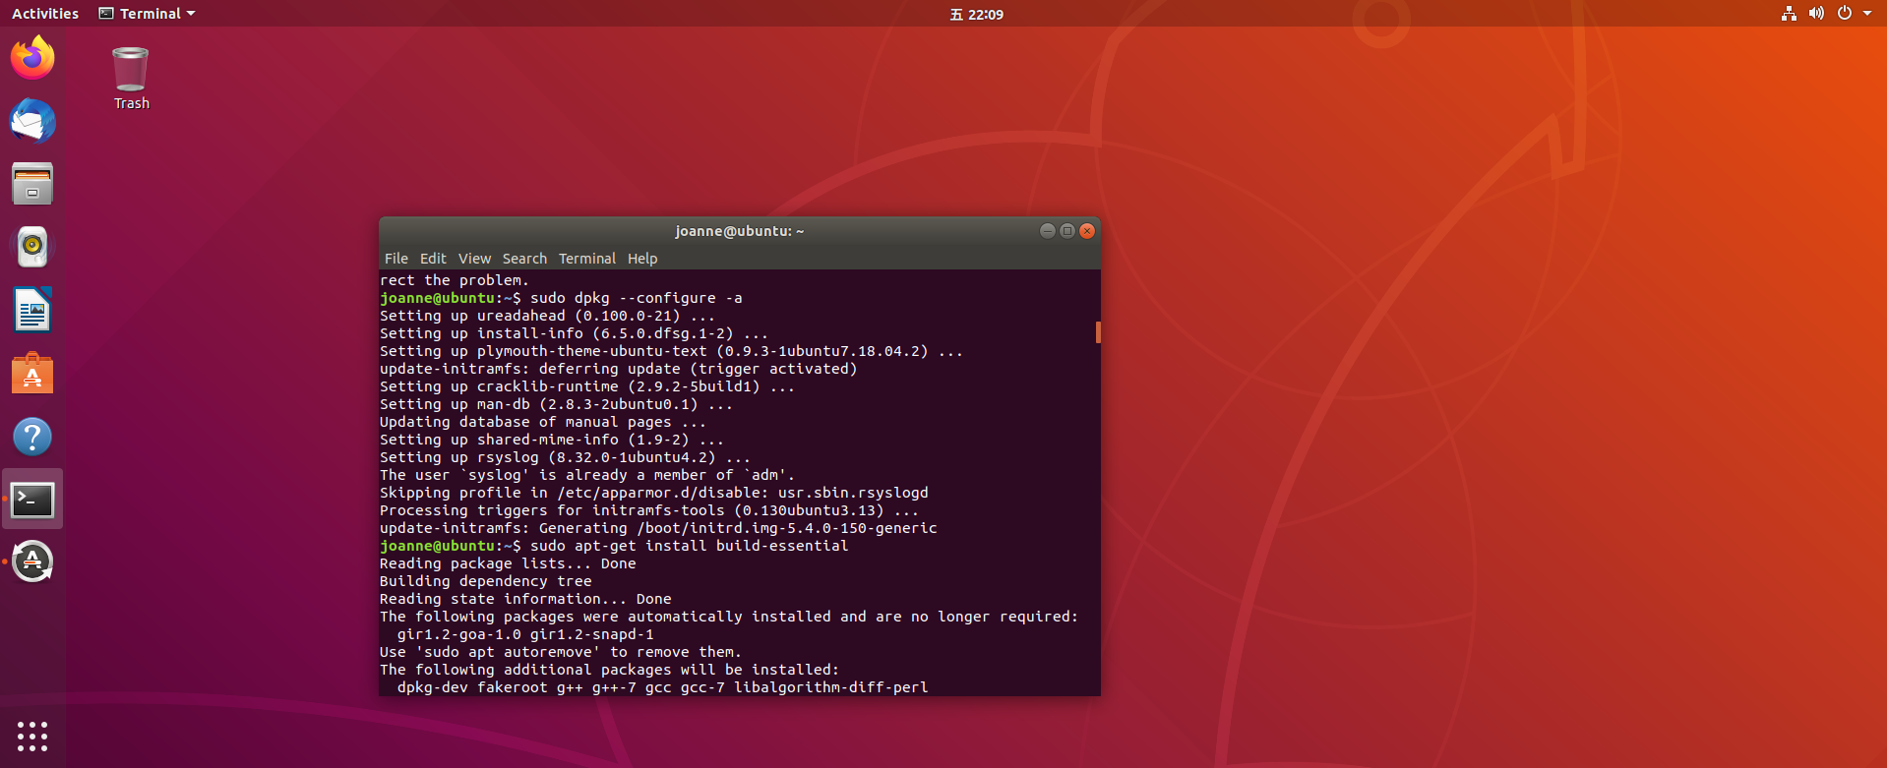Expand the system menu arrow in top bar
The width and height of the screenshot is (1887, 768).
[x=1867, y=14]
